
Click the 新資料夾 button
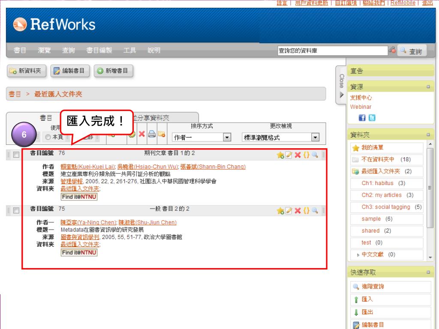pyautogui.click(x=26, y=71)
